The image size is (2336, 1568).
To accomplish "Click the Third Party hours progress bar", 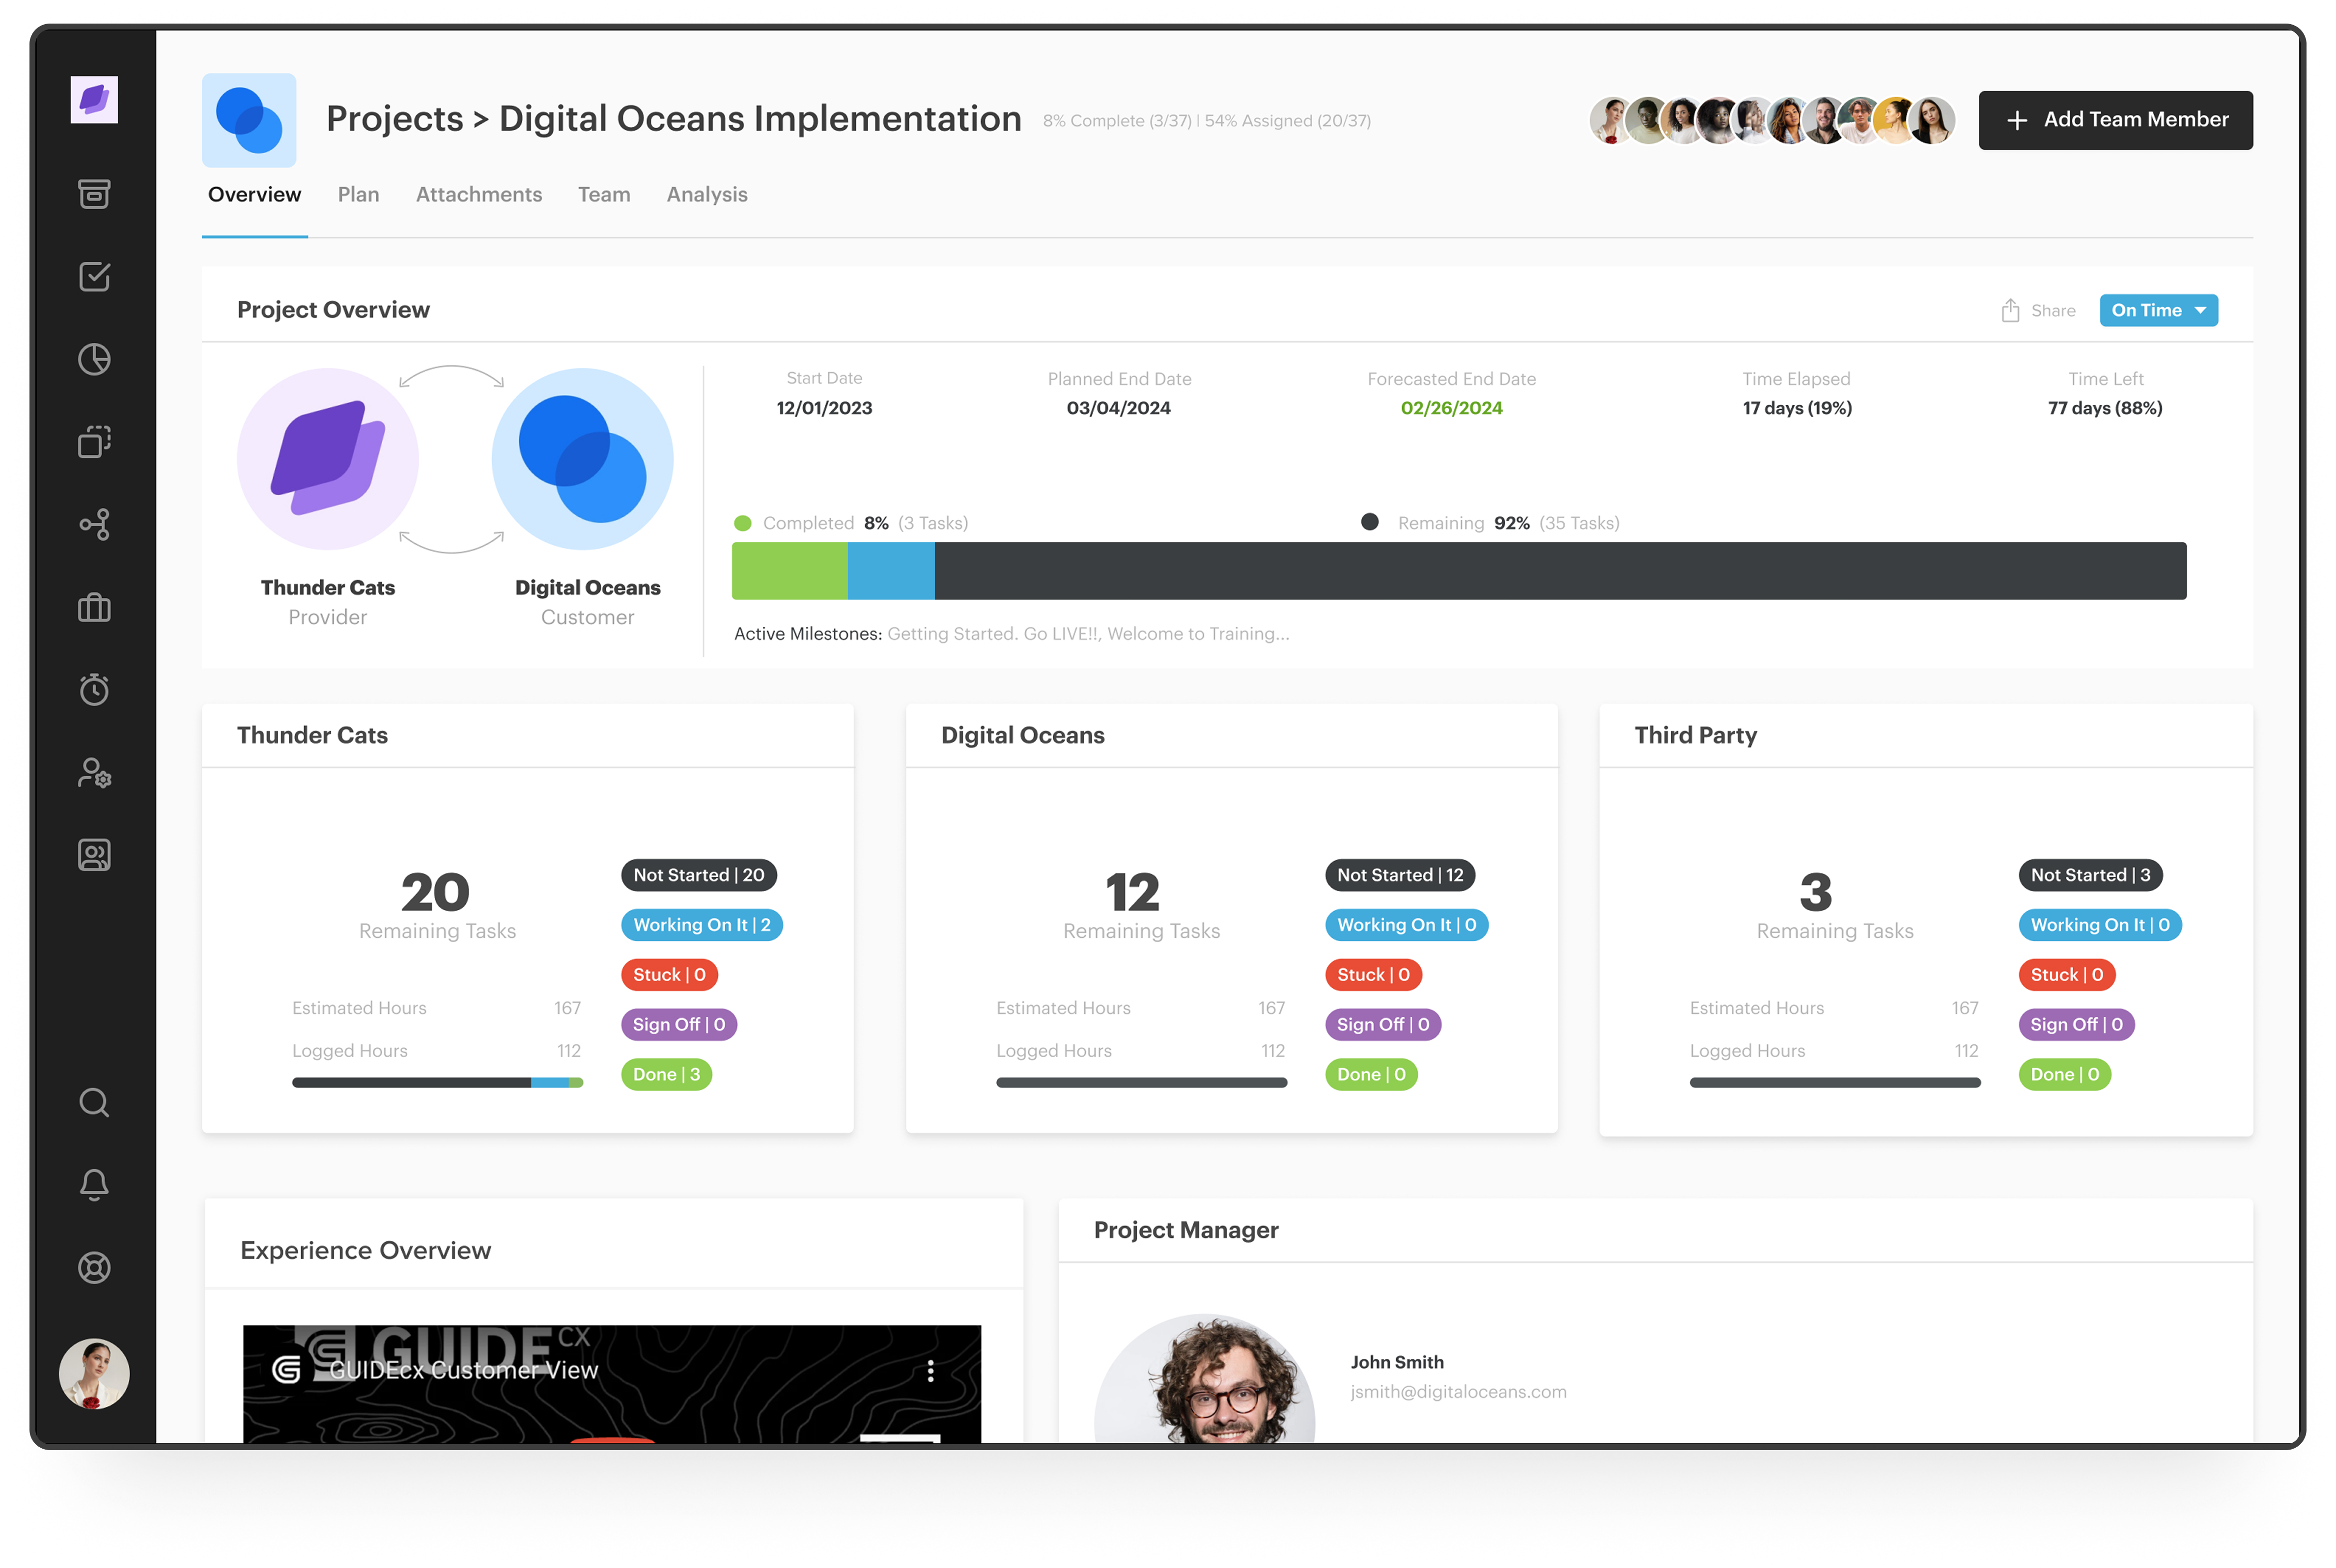I will [1835, 1083].
